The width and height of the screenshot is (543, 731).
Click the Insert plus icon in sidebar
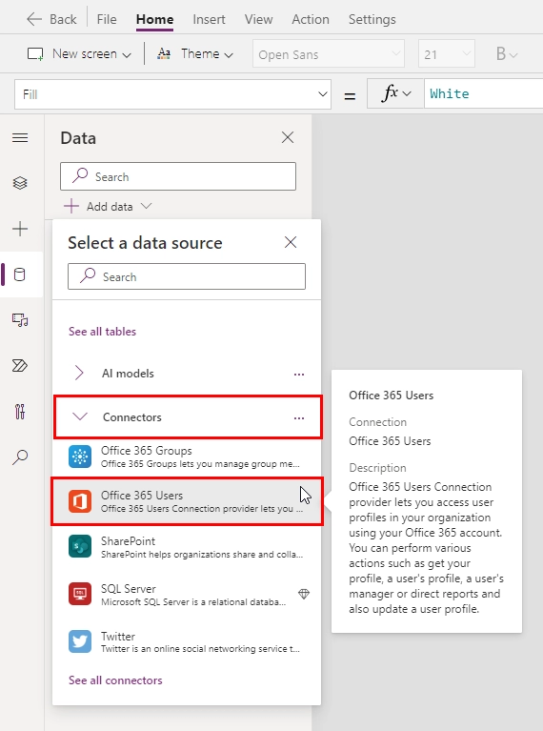click(20, 229)
